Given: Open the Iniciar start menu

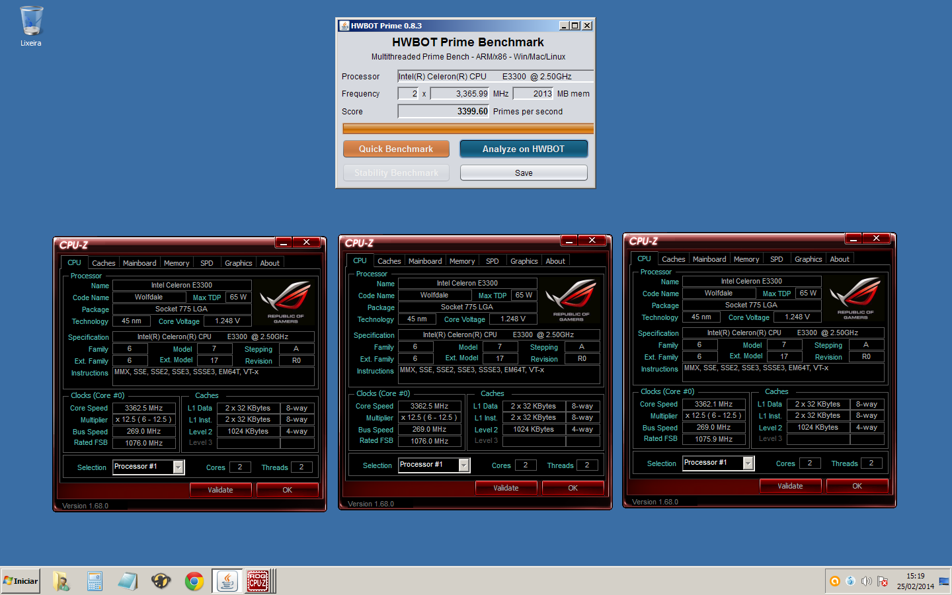Looking at the screenshot, I should pyautogui.click(x=20, y=581).
